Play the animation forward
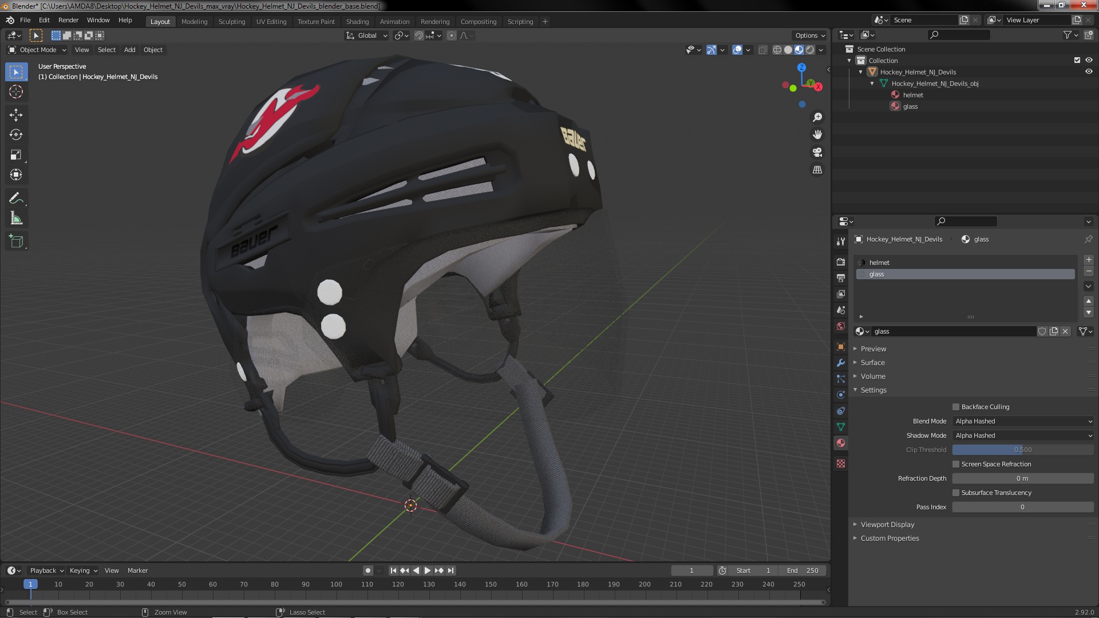This screenshot has width=1099, height=618. (427, 571)
